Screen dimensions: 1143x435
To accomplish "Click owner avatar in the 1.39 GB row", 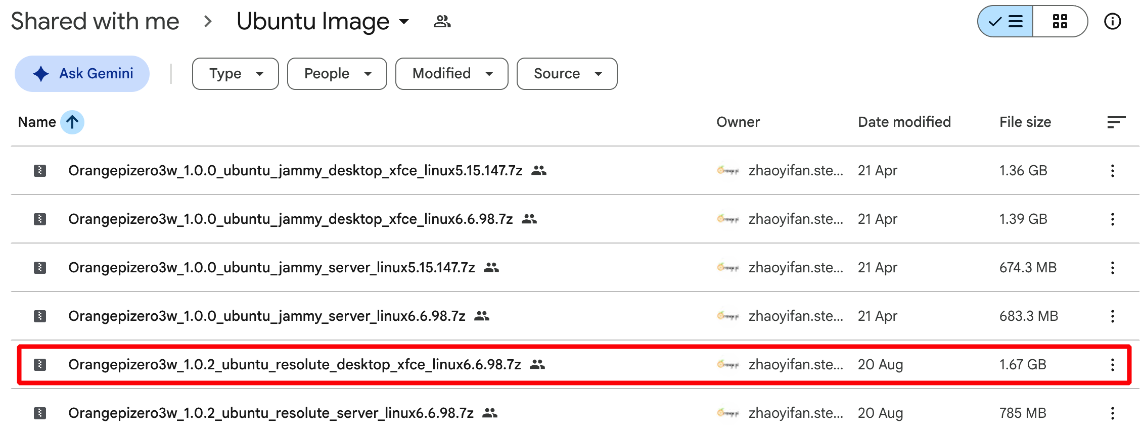I will 728,219.
